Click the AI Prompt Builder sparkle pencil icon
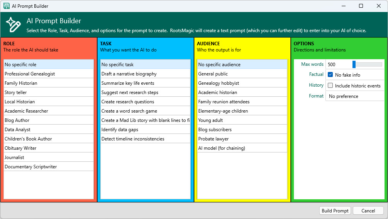Viewport: 388px width, 219px height. (13, 25)
